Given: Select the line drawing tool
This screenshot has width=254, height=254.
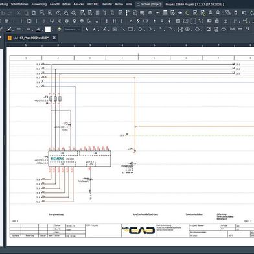Looking at the screenshot, I should pos(123,29).
